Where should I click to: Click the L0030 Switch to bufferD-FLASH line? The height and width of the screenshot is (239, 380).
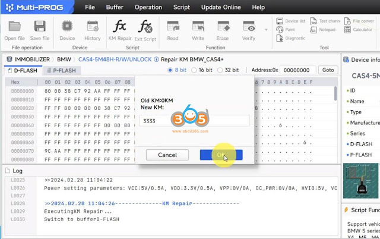[x=81, y=219]
